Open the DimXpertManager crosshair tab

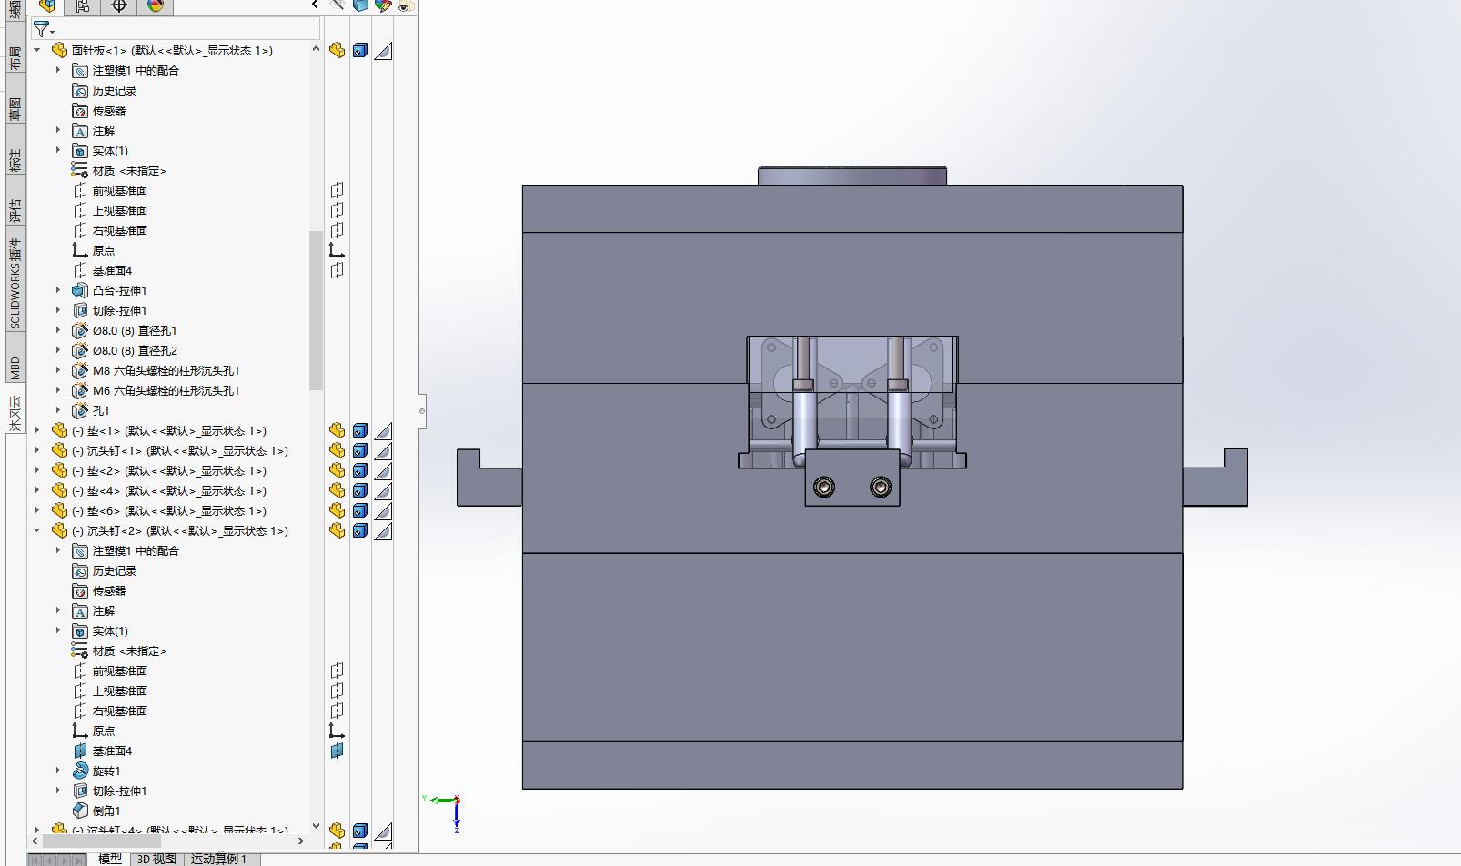[119, 6]
